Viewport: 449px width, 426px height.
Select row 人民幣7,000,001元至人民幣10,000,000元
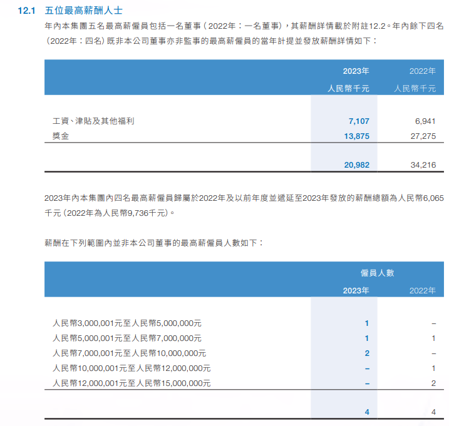(x=244, y=353)
